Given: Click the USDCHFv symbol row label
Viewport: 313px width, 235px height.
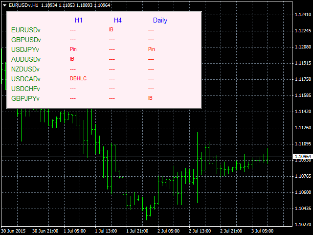Looking at the screenshot, I should [25, 89].
